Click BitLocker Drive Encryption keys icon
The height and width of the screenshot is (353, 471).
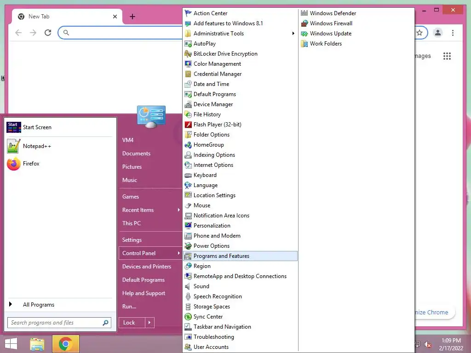pyautogui.click(x=188, y=54)
